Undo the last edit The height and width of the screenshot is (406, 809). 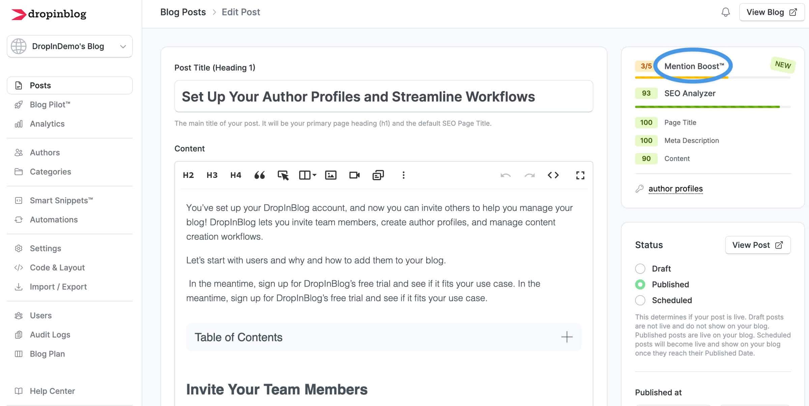click(x=506, y=175)
